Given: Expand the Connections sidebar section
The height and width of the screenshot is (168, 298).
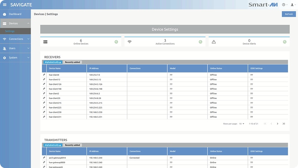Looking at the screenshot, I should (x=15, y=39).
